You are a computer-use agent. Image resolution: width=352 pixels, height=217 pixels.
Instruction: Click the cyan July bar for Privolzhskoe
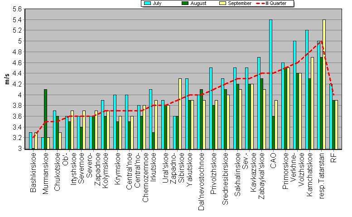(x=211, y=109)
